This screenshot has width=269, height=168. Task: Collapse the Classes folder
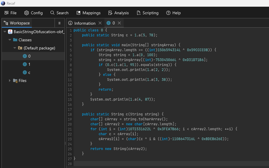10,40
